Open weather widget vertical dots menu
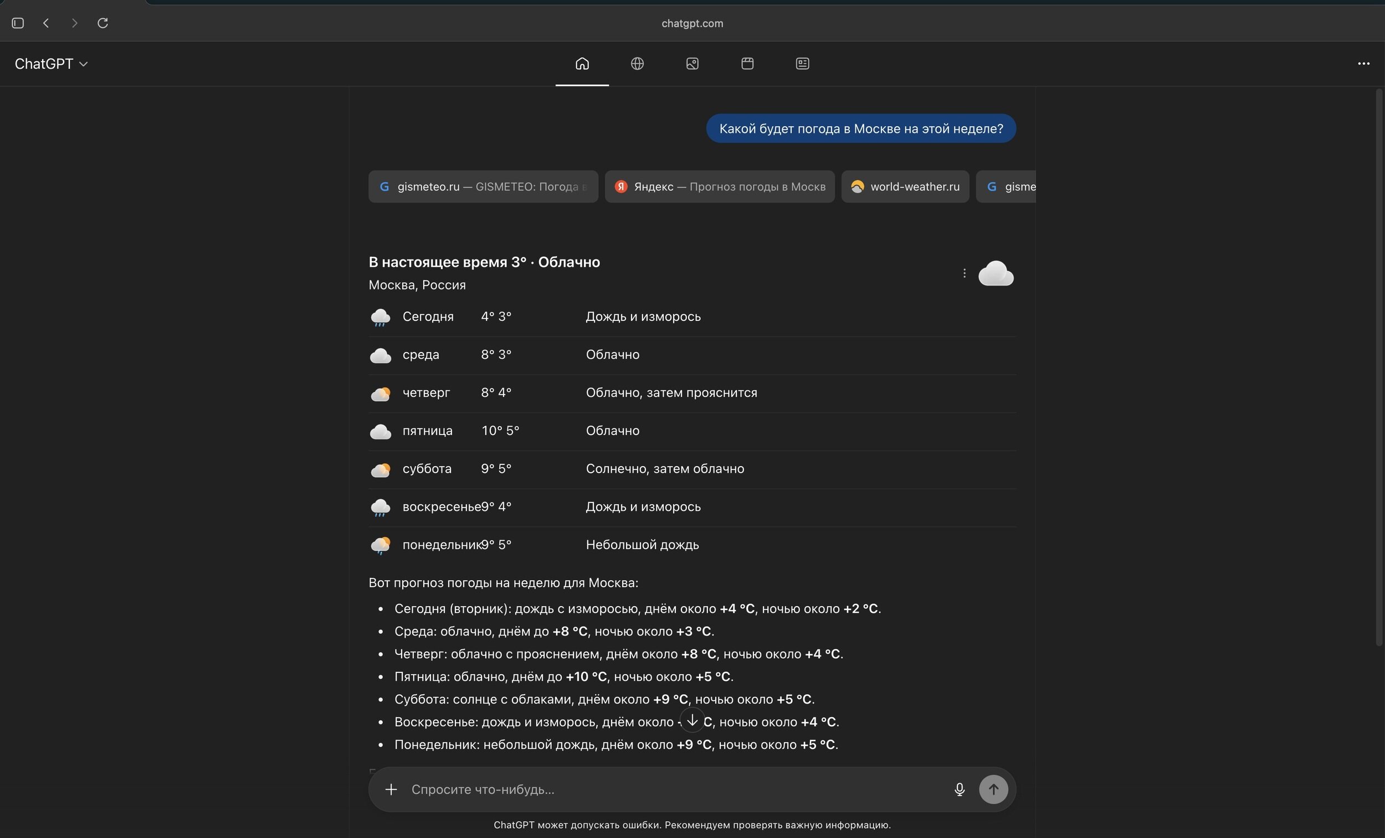 pyautogui.click(x=964, y=273)
